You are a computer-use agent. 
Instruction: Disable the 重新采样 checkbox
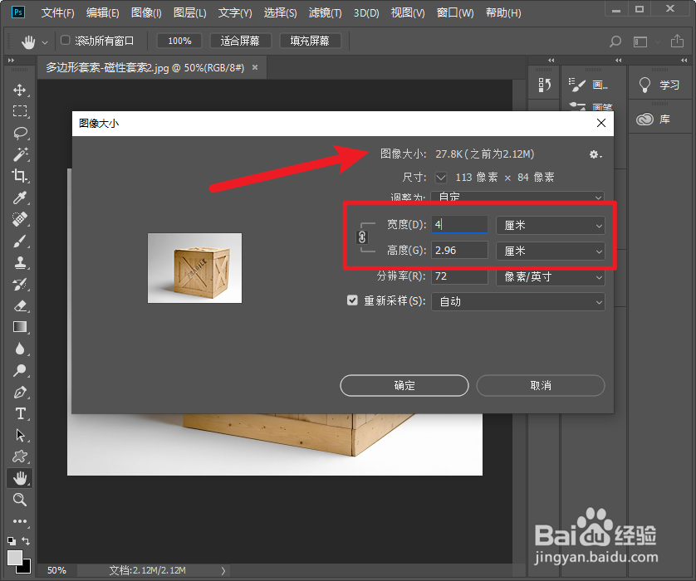[352, 300]
